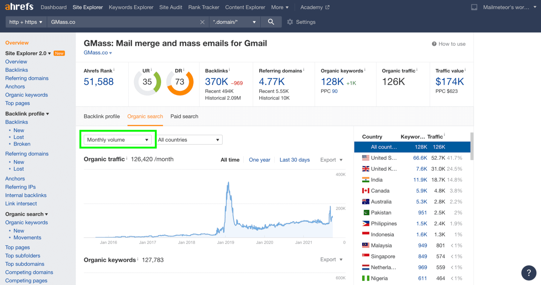The width and height of the screenshot is (541, 285).
Task: Click the Academy external link icon
Action: click(x=327, y=7)
